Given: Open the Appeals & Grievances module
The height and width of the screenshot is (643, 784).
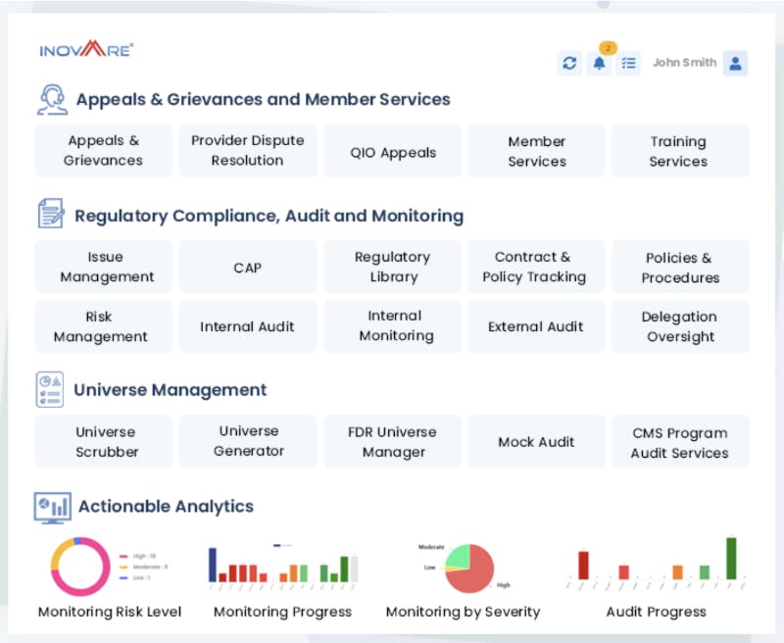Looking at the screenshot, I should (x=103, y=151).
